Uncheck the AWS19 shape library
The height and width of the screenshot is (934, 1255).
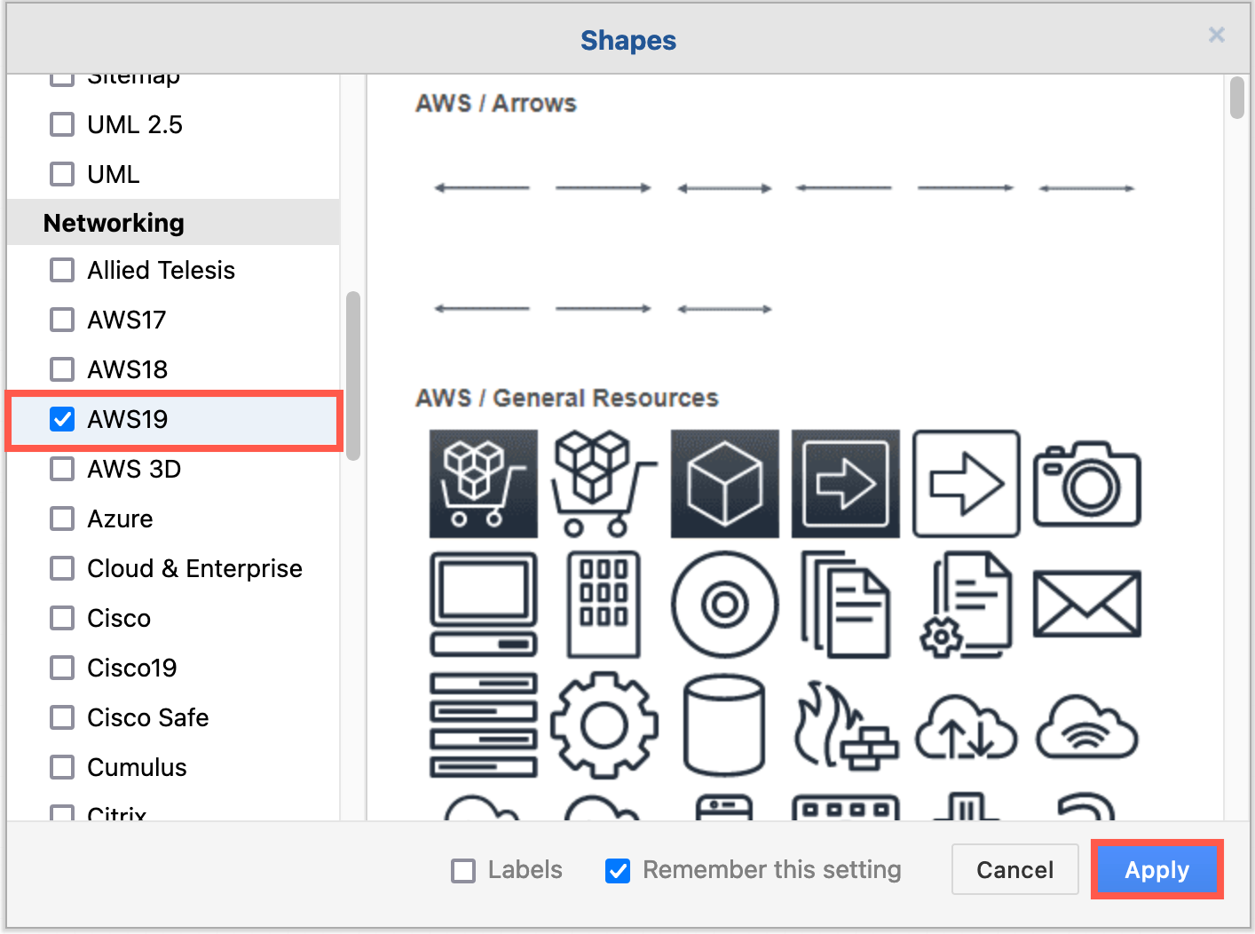point(62,418)
